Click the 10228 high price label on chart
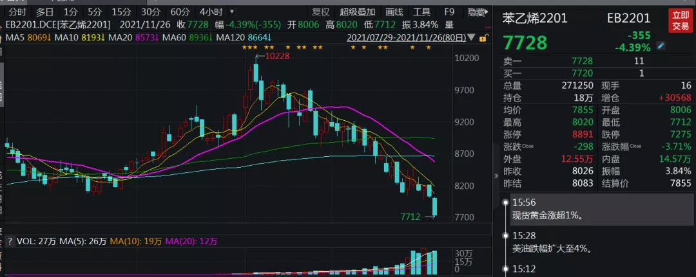 [x=277, y=56]
